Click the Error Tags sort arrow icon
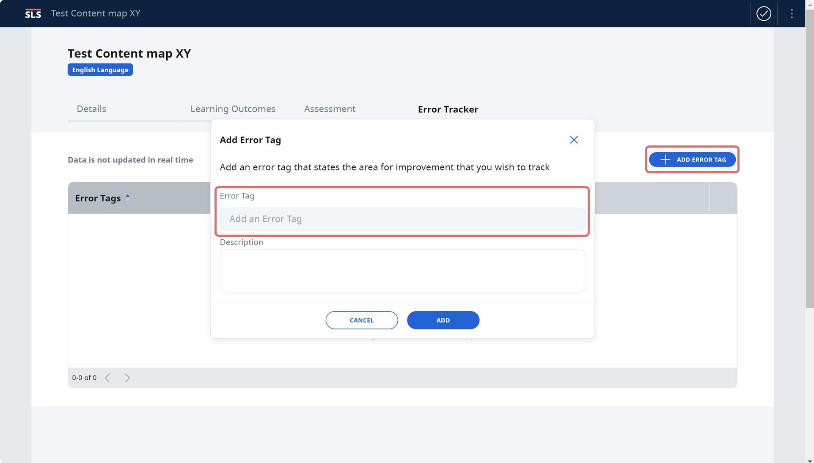Image resolution: width=814 pixels, height=463 pixels. tap(126, 197)
